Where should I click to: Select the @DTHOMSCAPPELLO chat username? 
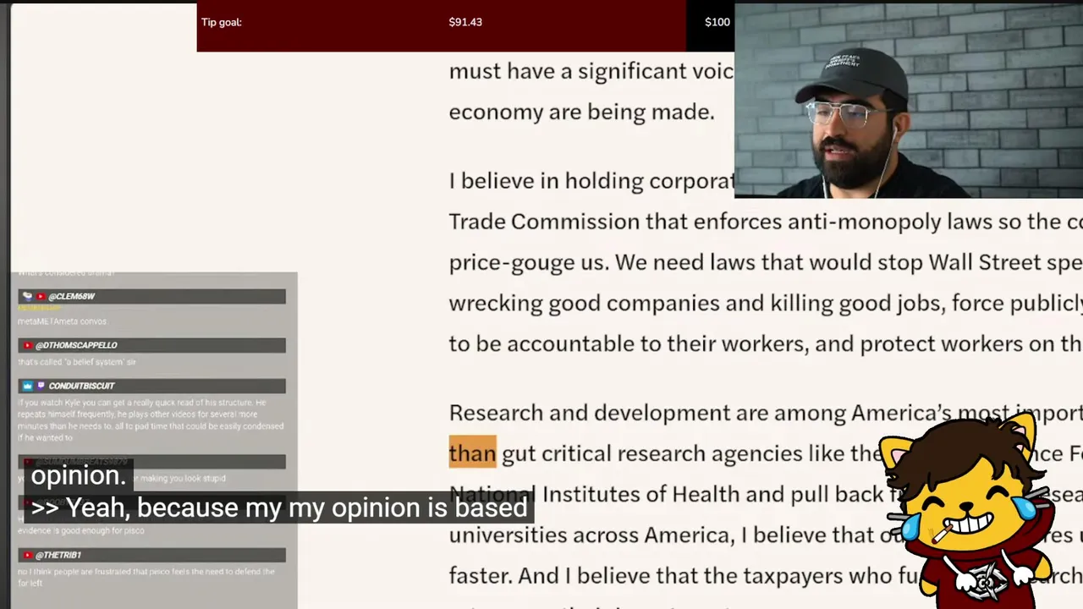click(76, 345)
